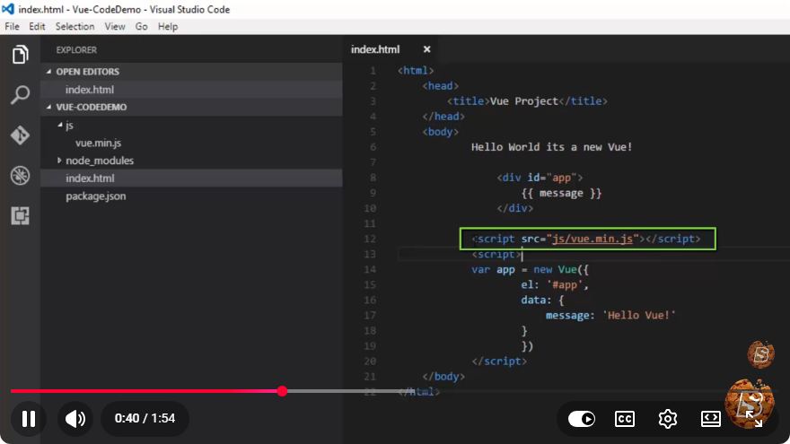Open video settings gear icon
This screenshot has width=790, height=444.
(x=668, y=418)
